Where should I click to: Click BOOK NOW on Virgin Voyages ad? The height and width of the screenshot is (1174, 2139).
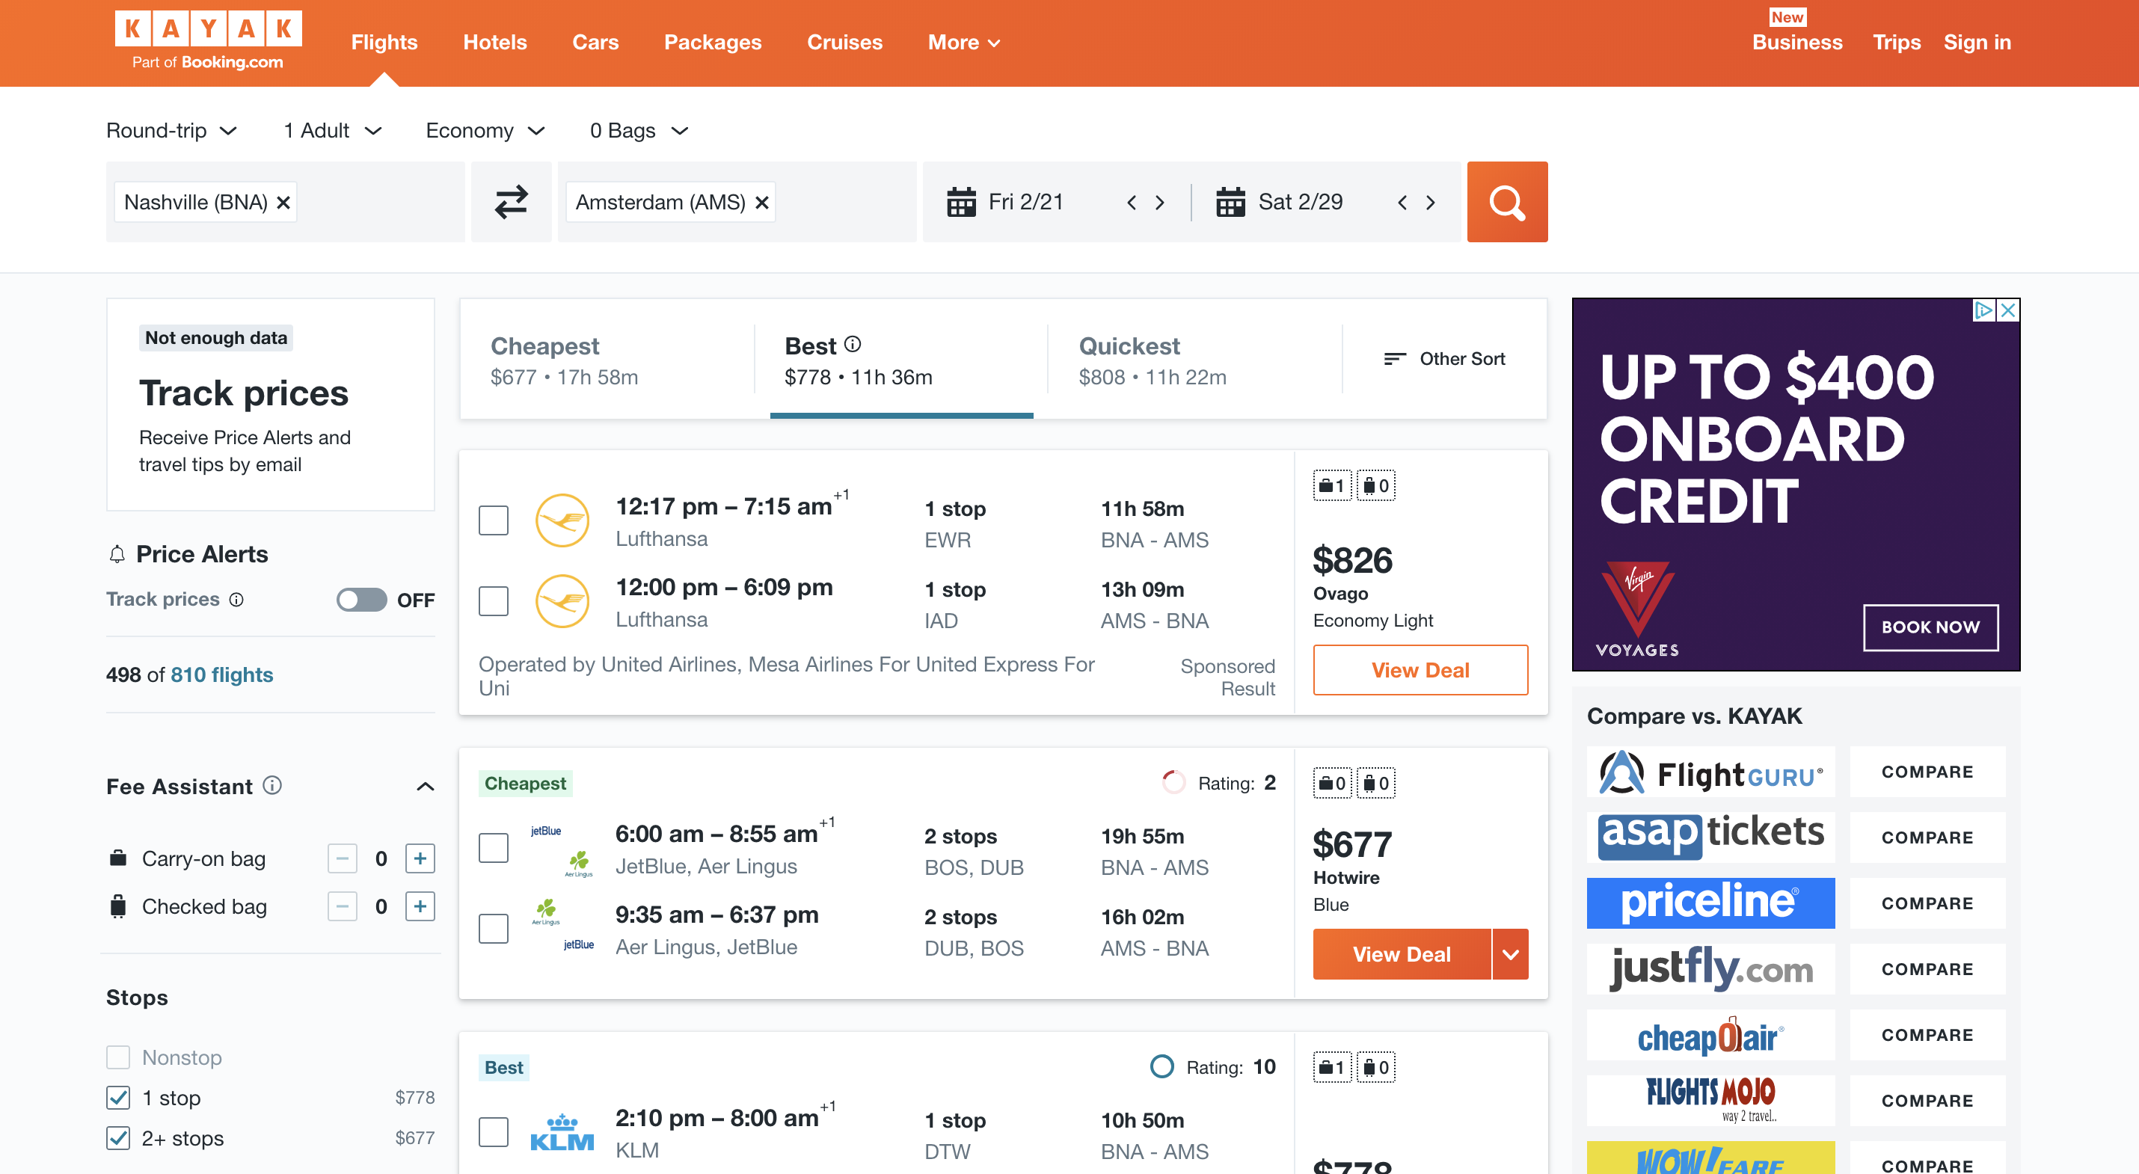click(1930, 627)
